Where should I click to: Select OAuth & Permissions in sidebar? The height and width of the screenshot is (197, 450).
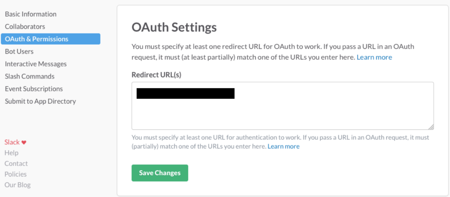pos(51,39)
